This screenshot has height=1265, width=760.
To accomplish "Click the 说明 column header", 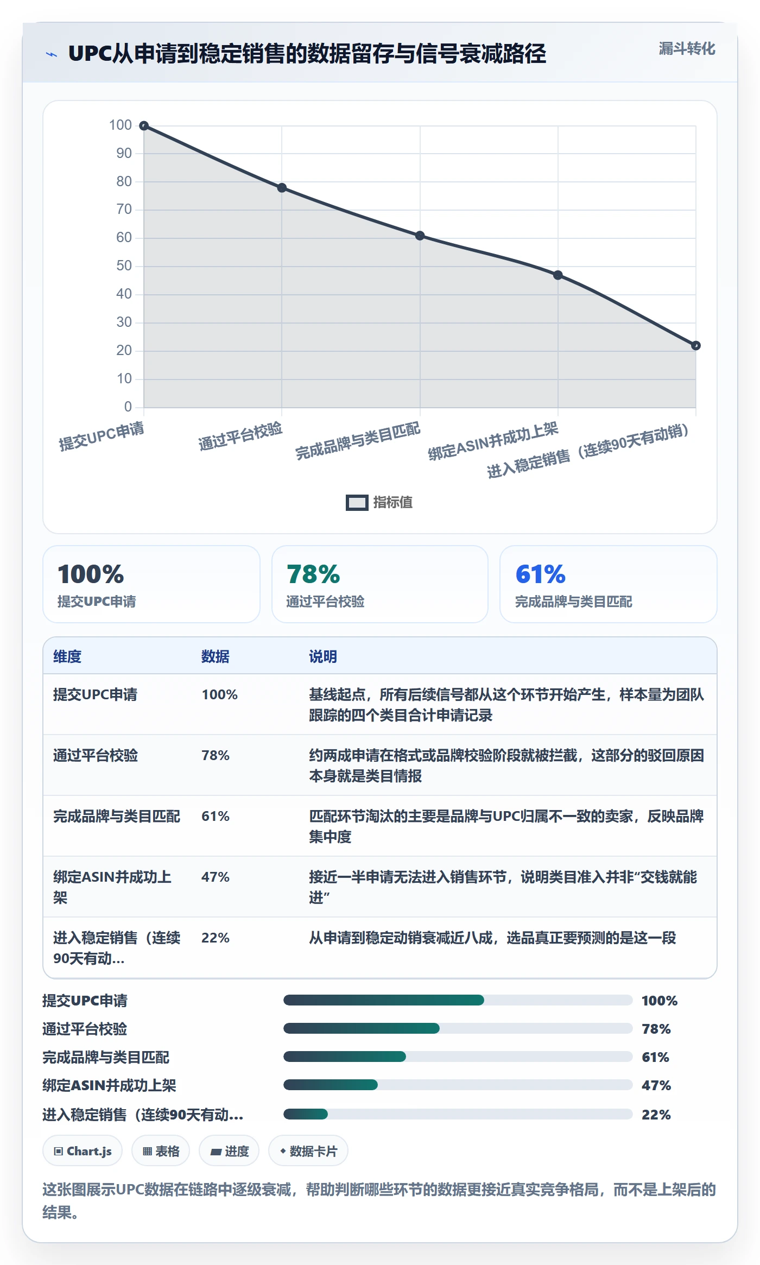I will coord(323,656).
